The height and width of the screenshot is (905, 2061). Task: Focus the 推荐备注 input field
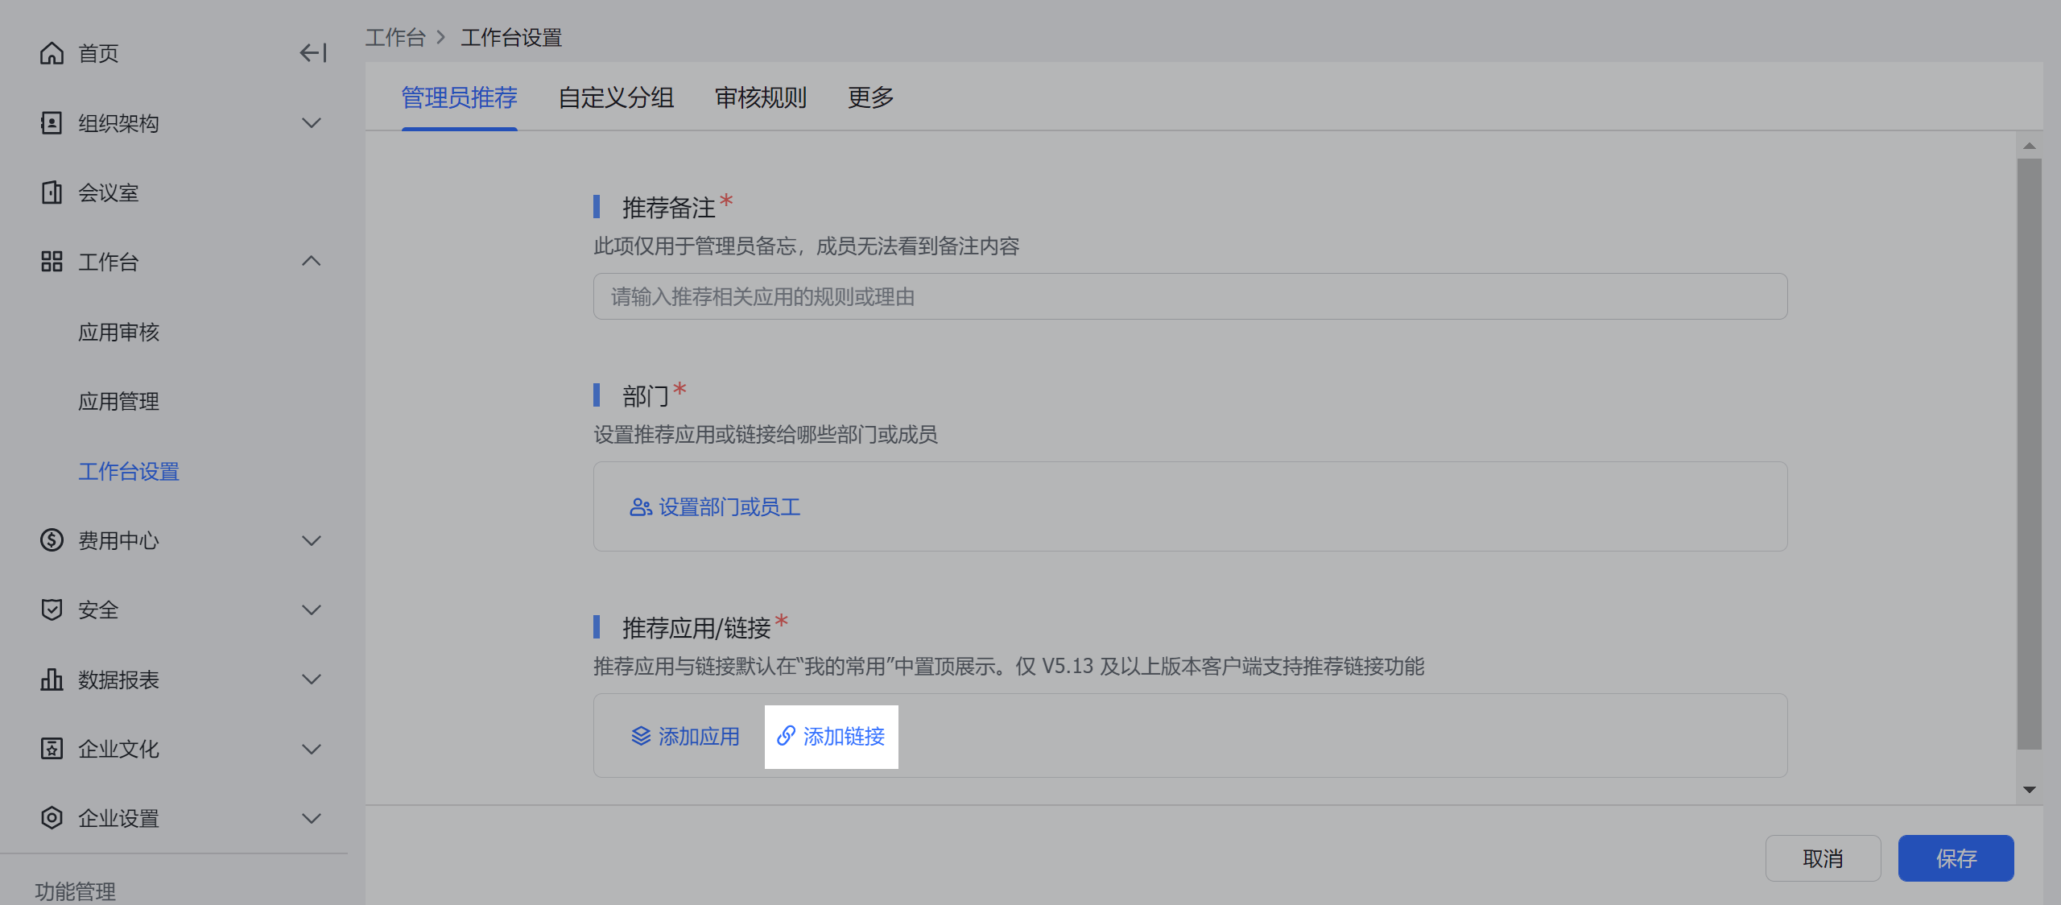coord(1190,297)
